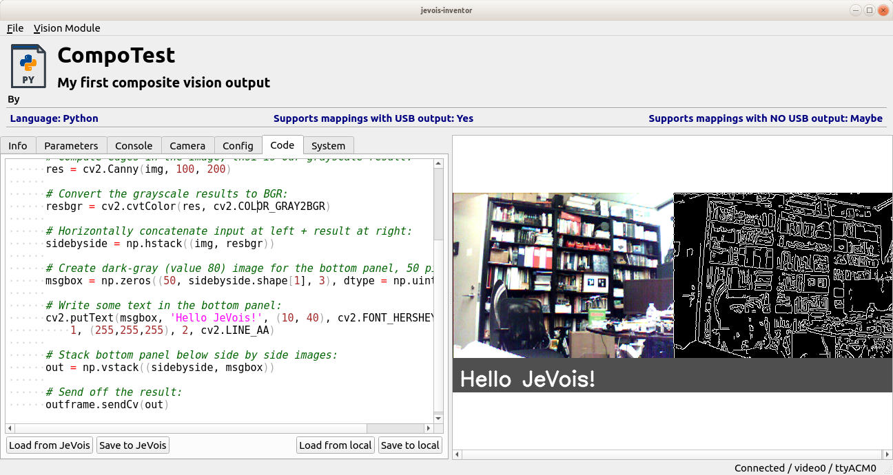Click the '1, (255,255,255), 2, cv2.LINE_AA)' line

(172, 330)
